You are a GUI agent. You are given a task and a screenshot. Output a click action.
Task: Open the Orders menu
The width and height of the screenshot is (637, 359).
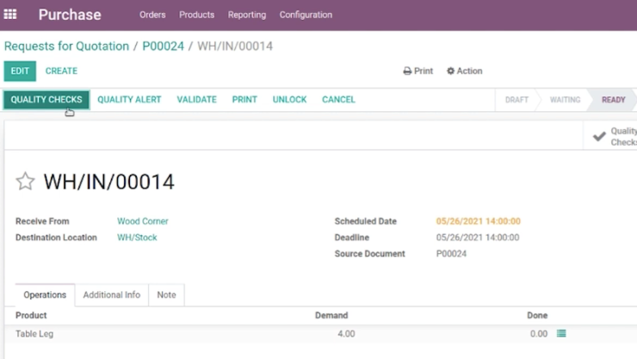[x=152, y=15]
